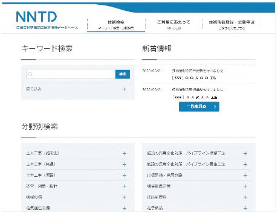The width and height of the screenshot is (278, 219).
Task: Click the NNTD logo
Action: 47,20
